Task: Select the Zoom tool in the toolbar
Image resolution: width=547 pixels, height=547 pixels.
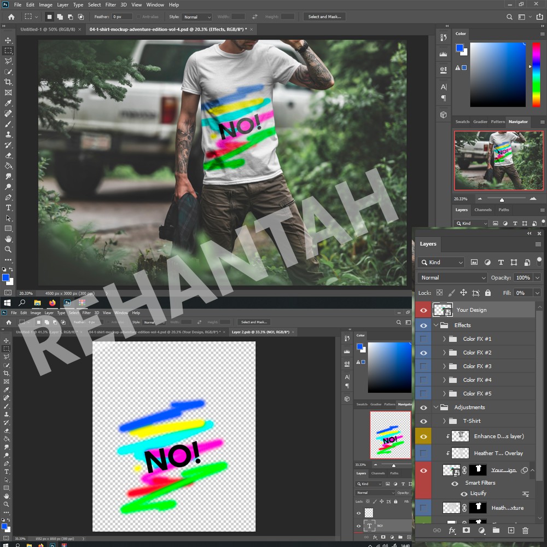Action: pyautogui.click(x=8, y=249)
